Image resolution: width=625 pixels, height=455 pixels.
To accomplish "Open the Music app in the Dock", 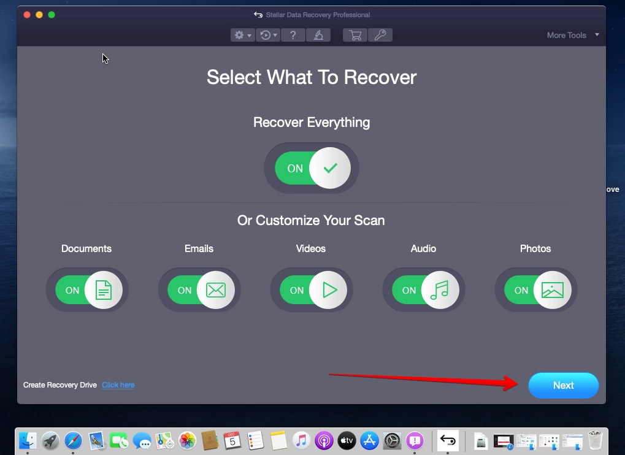I will [301, 441].
